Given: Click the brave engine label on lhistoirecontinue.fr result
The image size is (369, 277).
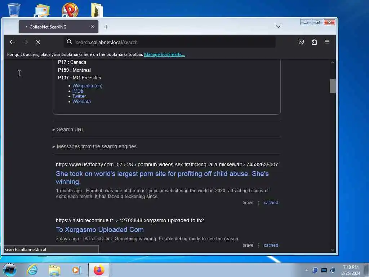Looking at the screenshot, I should 248,245.
